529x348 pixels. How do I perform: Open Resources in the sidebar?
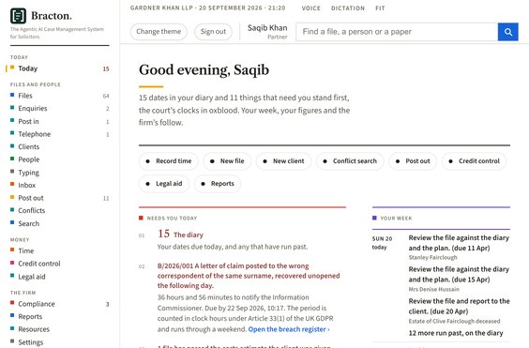pyautogui.click(x=34, y=329)
